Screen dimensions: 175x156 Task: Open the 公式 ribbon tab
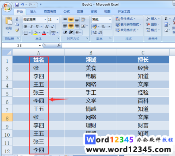[67, 12]
